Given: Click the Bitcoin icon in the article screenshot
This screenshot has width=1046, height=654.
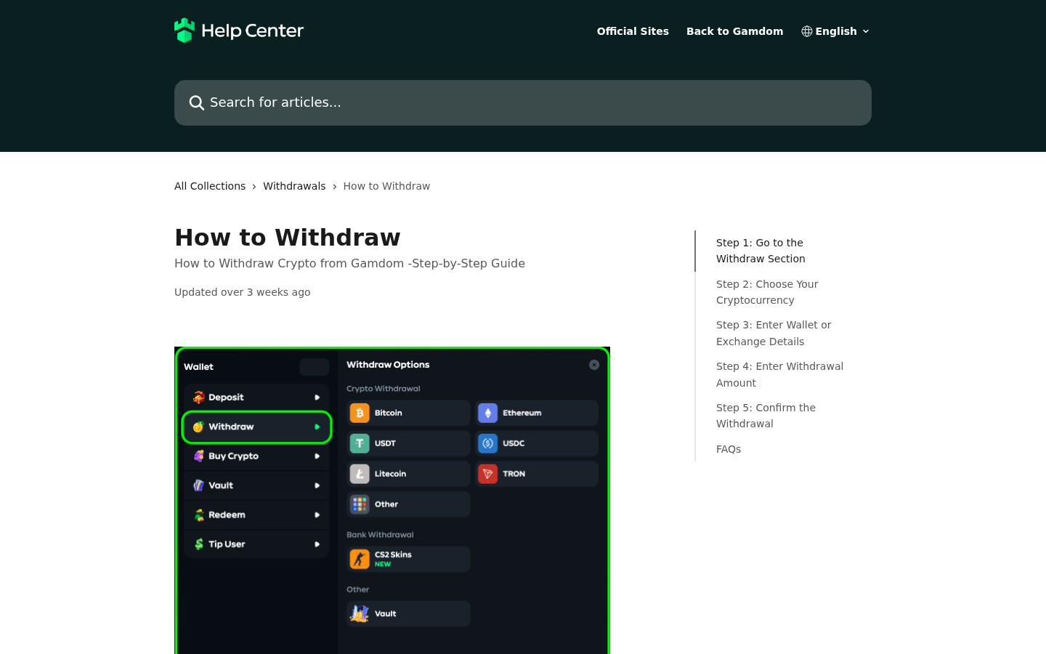Looking at the screenshot, I should [360, 413].
